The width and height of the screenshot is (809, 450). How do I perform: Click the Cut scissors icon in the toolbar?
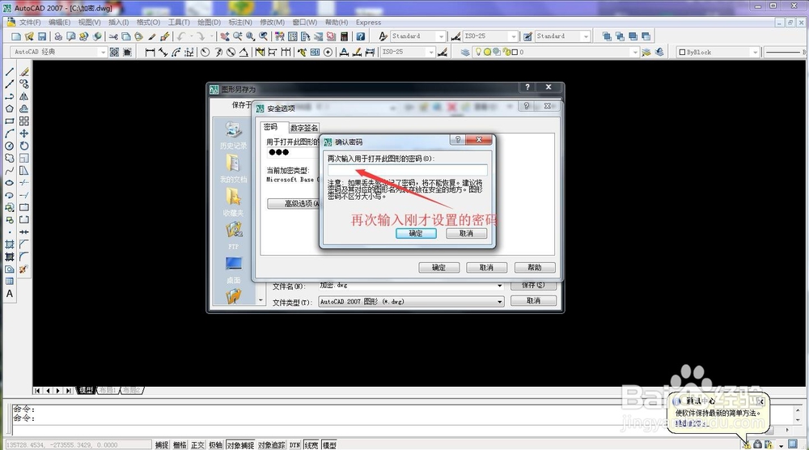(113, 36)
